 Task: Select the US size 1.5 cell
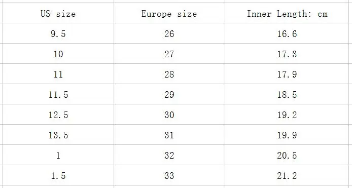(58, 175)
